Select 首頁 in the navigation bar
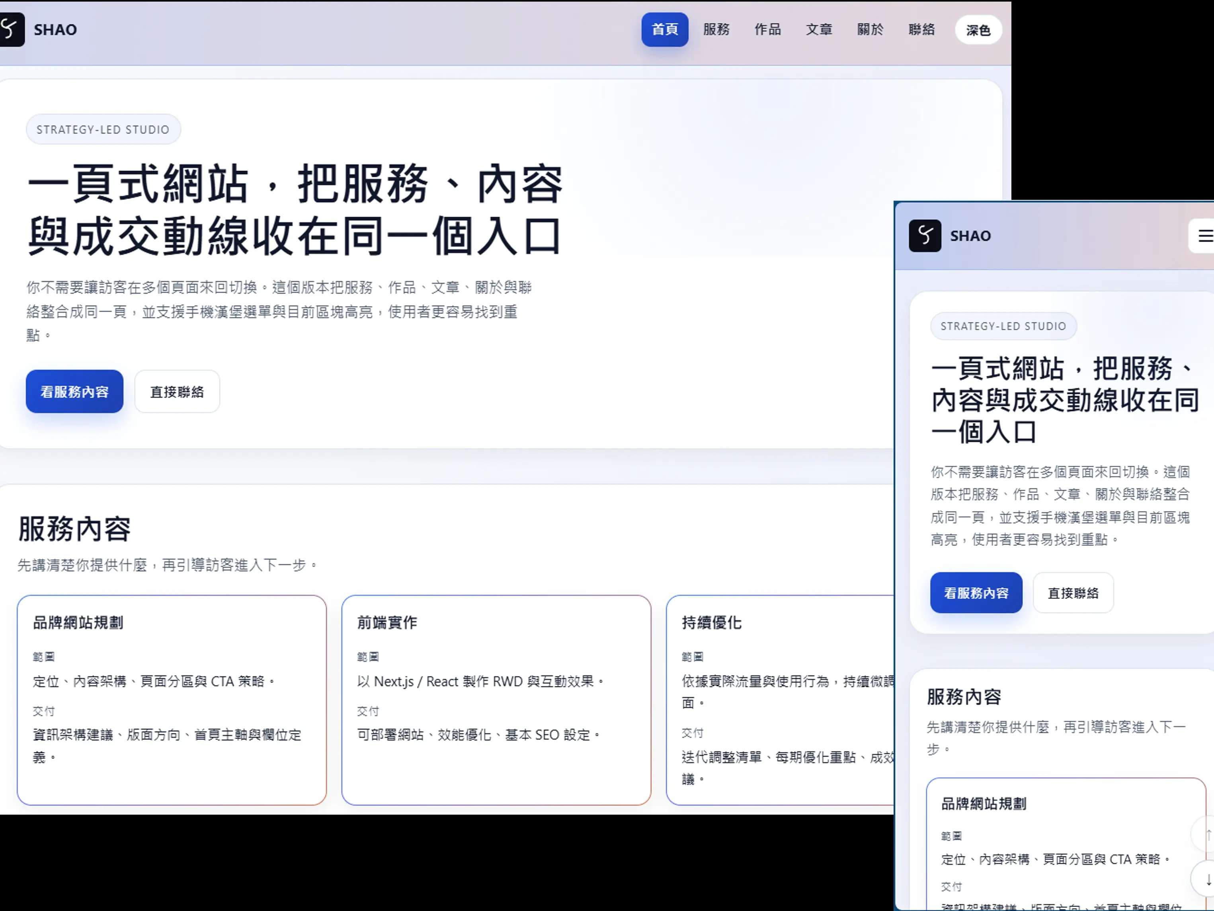1214x911 pixels. coord(665,29)
